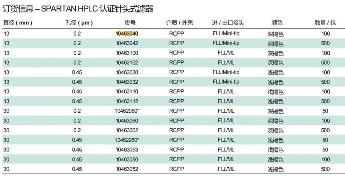Select product number 10463053
The width and height of the screenshot is (345, 178).
click(127, 150)
